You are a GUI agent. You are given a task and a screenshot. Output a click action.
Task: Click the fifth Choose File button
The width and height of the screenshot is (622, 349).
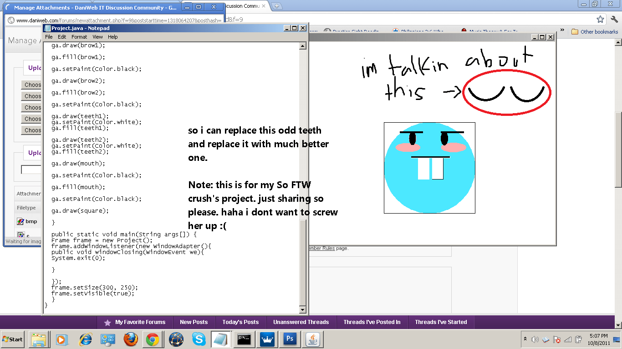click(x=32, y=130)
